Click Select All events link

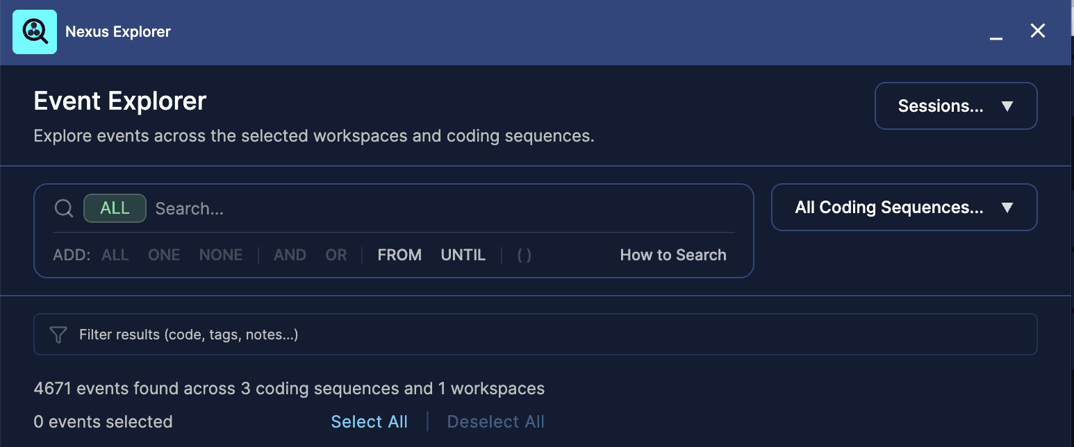[370, 422]
